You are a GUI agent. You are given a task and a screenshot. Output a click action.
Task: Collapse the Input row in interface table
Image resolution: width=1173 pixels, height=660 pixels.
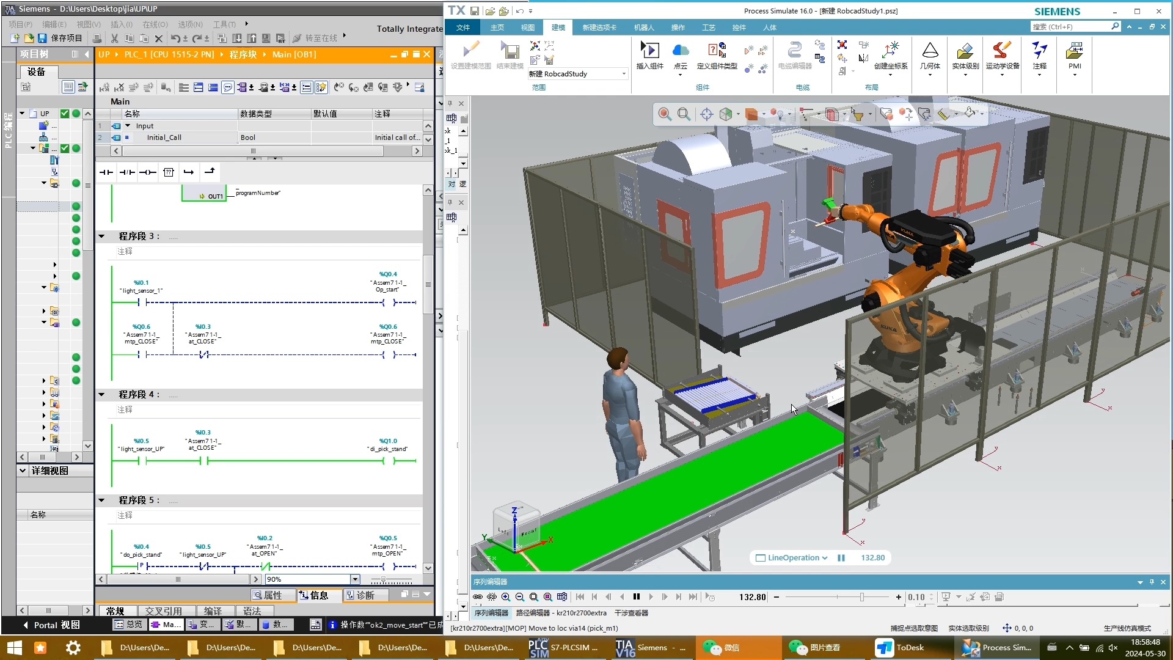tap(128, 126)
